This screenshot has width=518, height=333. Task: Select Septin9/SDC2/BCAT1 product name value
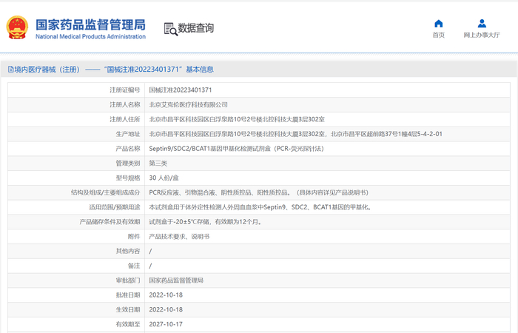[x=237, y=149]
